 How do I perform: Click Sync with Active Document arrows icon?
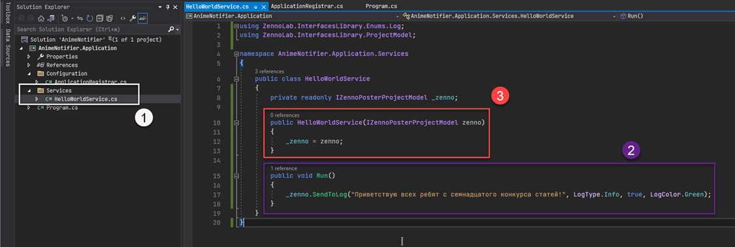point(80,19)
